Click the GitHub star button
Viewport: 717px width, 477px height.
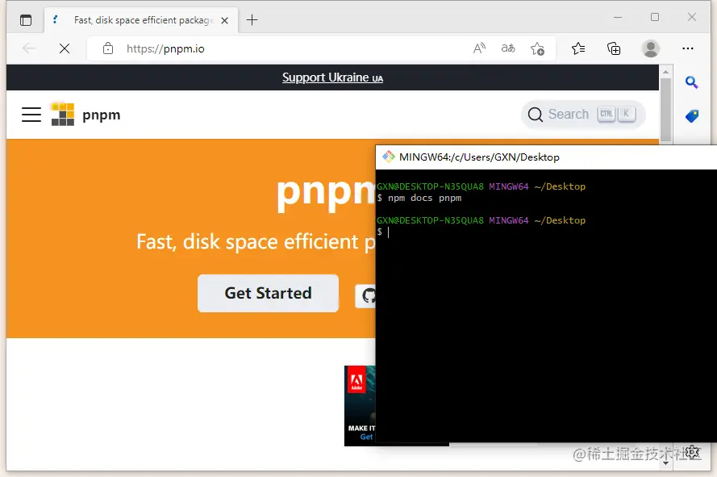coord(365,295)
